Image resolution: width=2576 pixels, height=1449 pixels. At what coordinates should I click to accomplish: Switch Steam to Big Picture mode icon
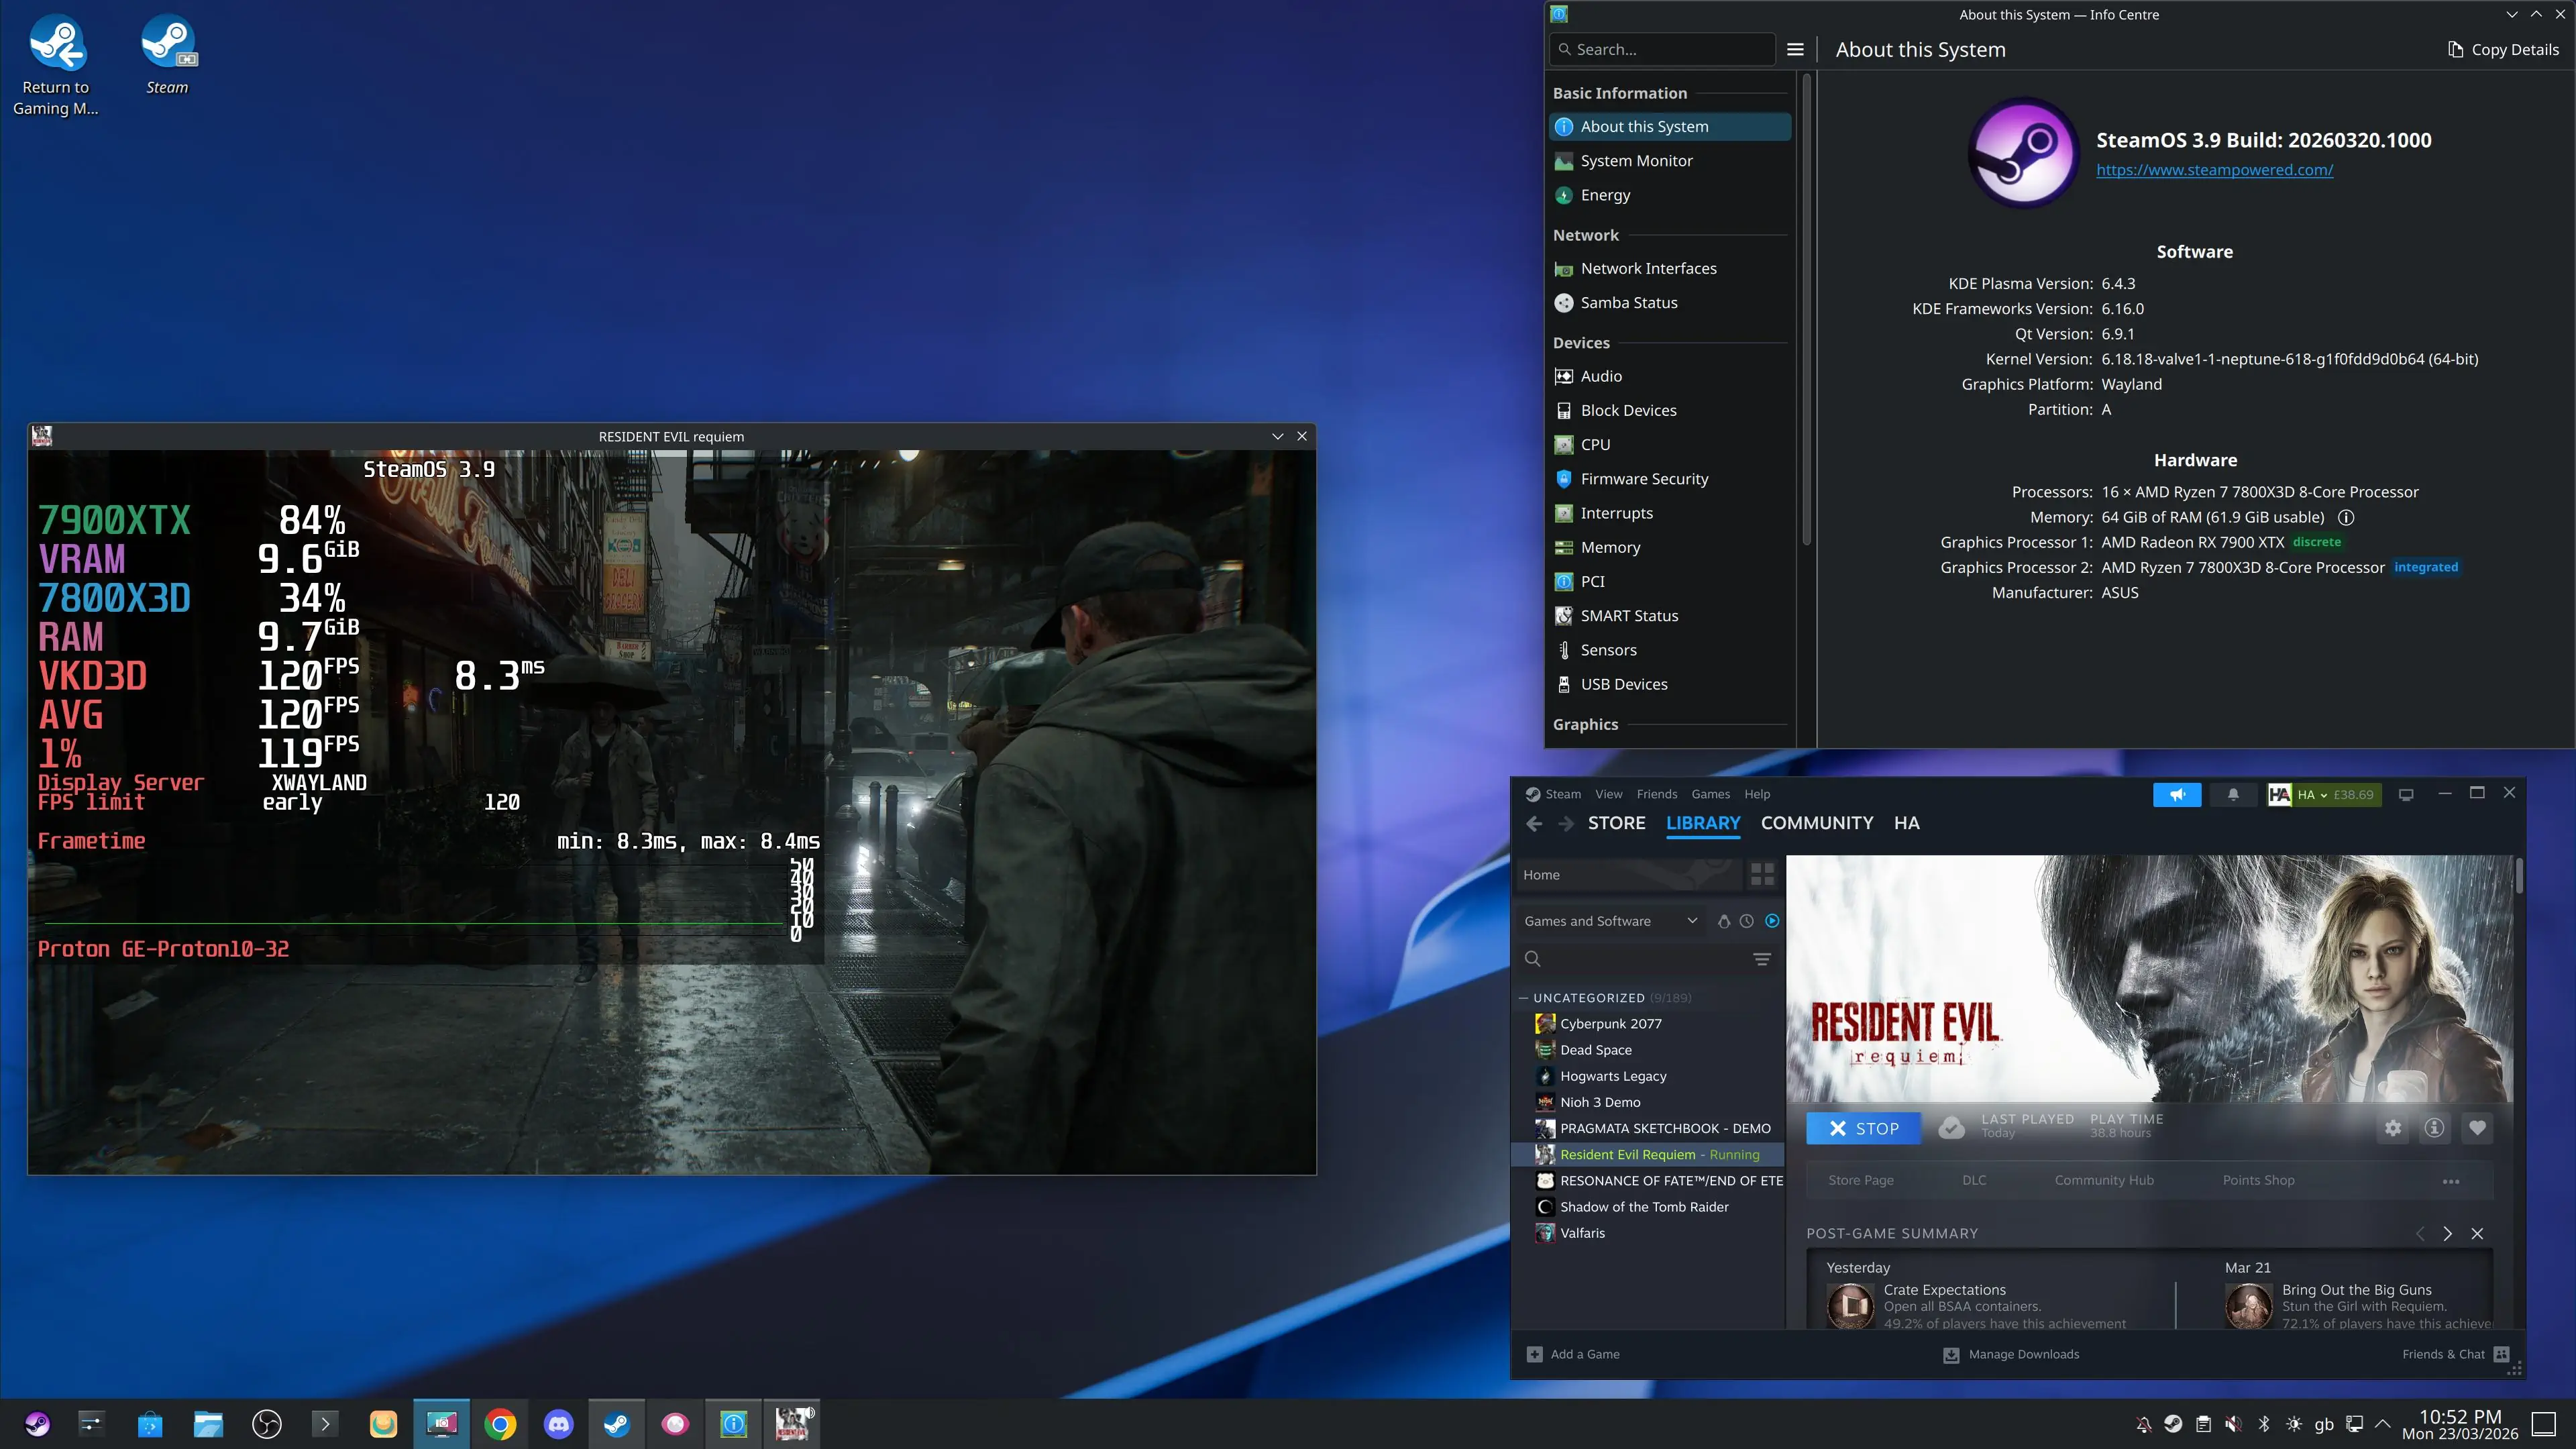point(2406,795)
